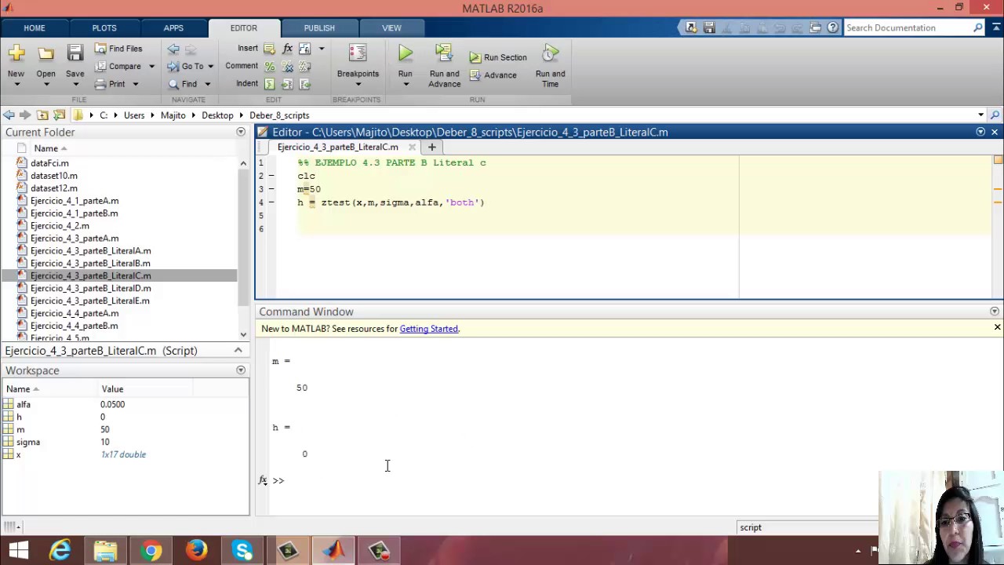The height and width of the screenshot is (565, 1004).
Task: Click in the Search Documentation field
Action: tap(908, 27)
